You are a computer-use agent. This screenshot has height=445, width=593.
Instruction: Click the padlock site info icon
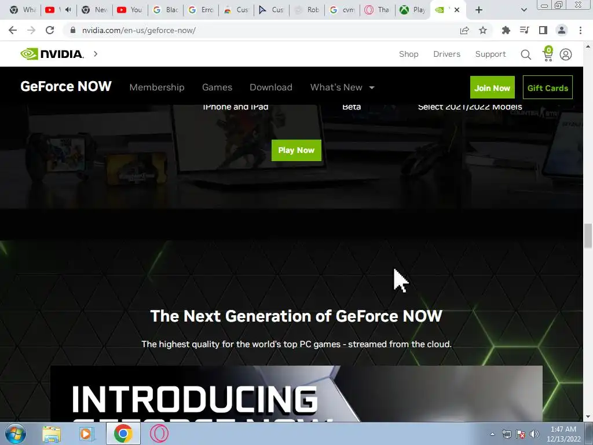click(x=73, y=30)
